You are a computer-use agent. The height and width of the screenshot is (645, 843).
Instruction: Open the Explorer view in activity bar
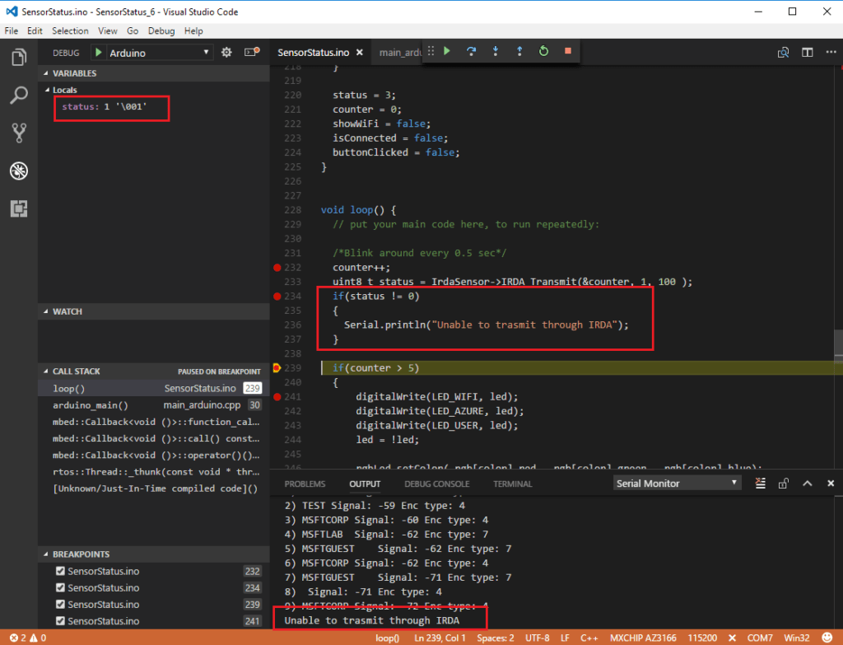tap(19, 57)
